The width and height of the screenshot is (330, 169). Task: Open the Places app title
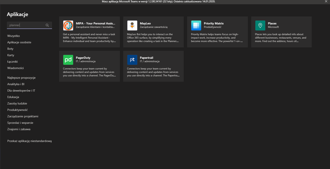tap(272, 23)
